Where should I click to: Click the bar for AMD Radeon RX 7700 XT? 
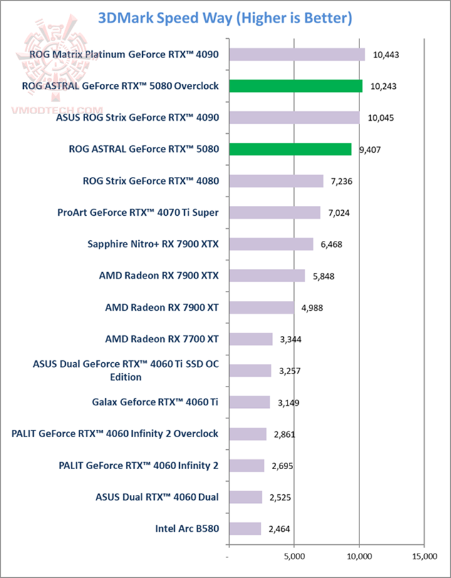click(251, 339)
